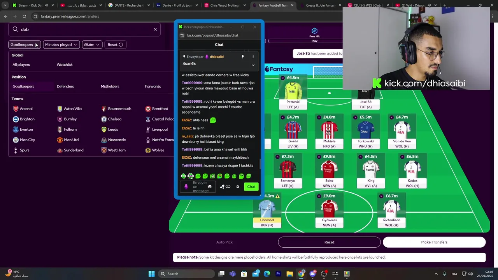Pick Man City team filter
Viewport: 498px width, 280px height.
coord(24,140)
